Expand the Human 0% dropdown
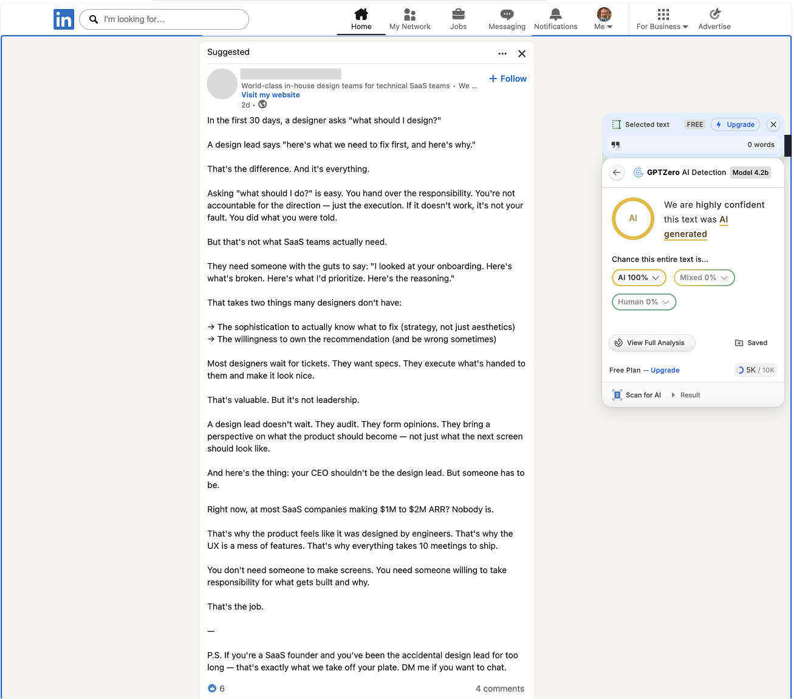794x699 pixels. [644, 302]
